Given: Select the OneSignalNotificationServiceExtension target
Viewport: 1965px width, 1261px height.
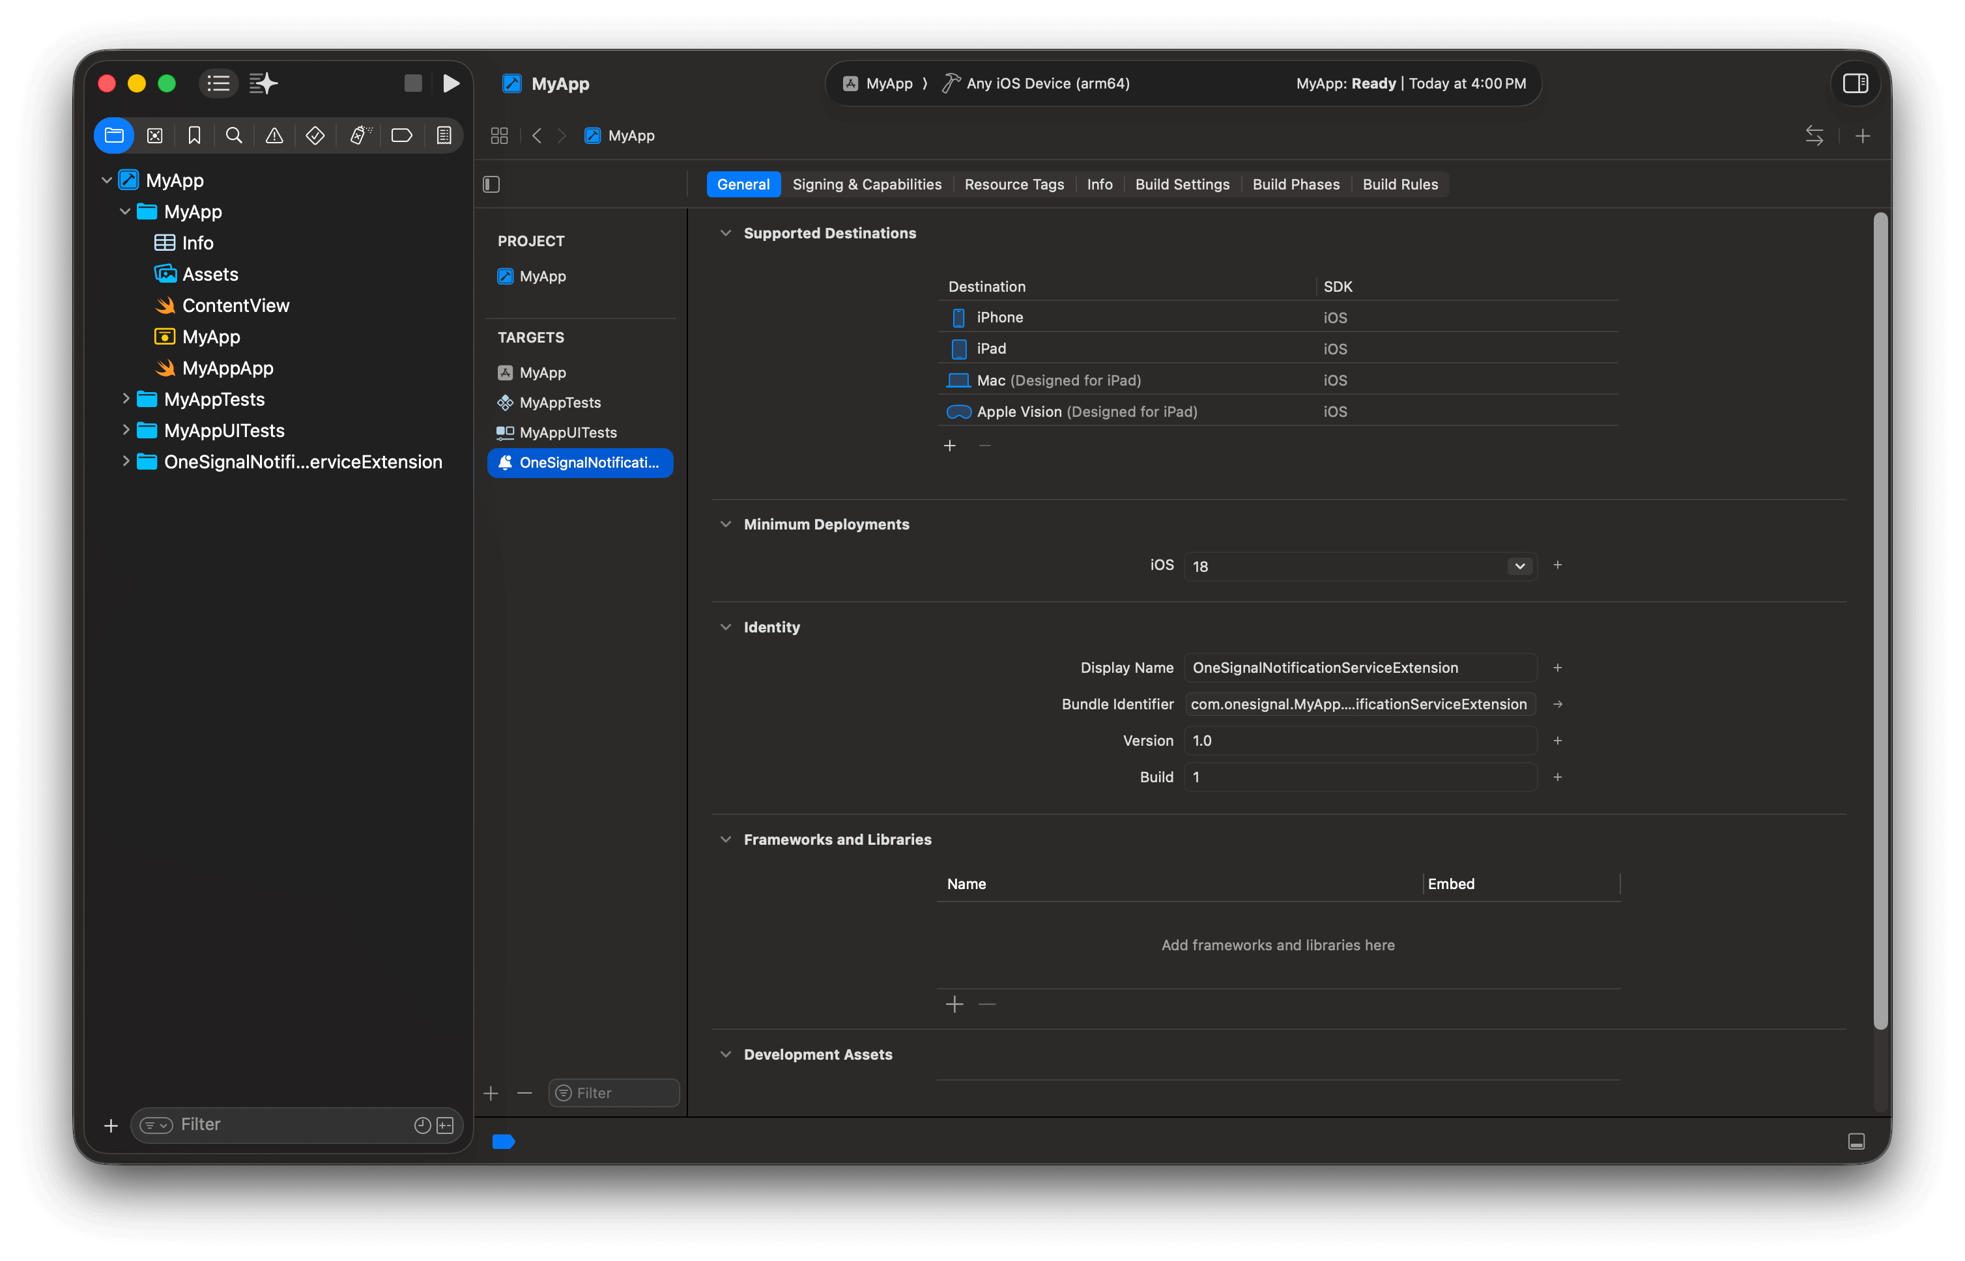Looking at the screenshot, I should click(580, 462).
